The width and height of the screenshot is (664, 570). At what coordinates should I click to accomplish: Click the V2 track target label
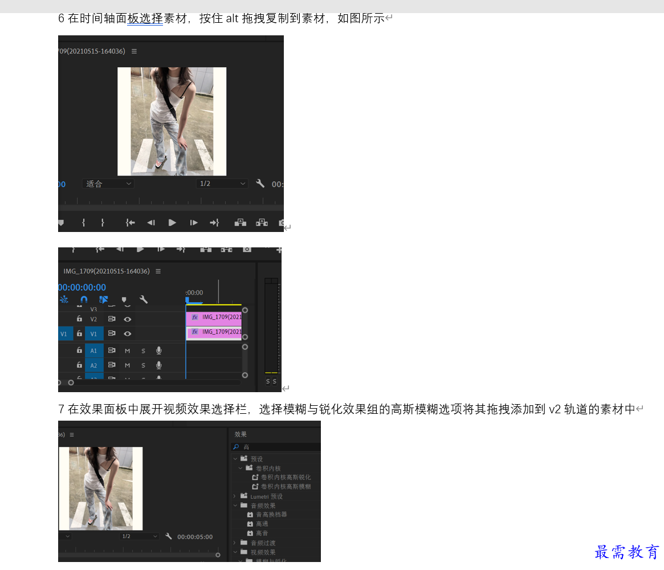pos(93,319)
